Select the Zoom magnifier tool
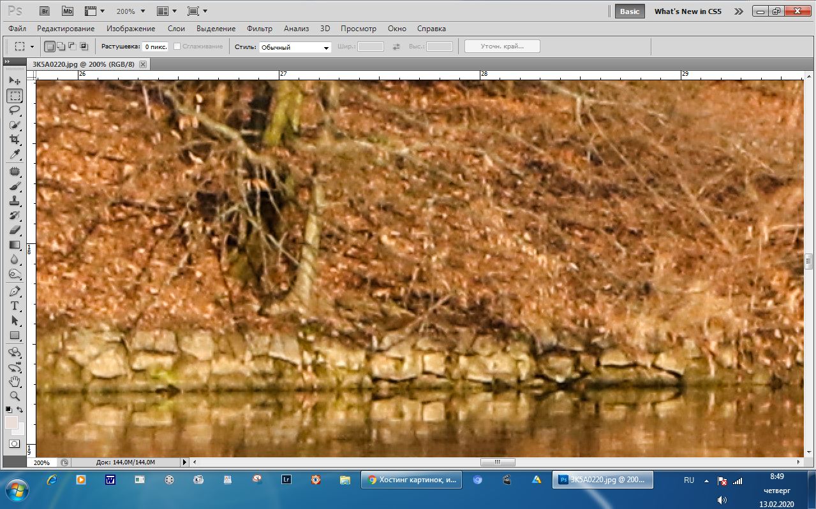816x509 pixels. click(15, 396)
